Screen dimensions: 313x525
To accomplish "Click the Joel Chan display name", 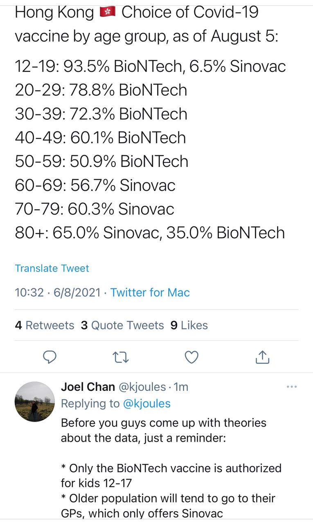I will 88,387.
